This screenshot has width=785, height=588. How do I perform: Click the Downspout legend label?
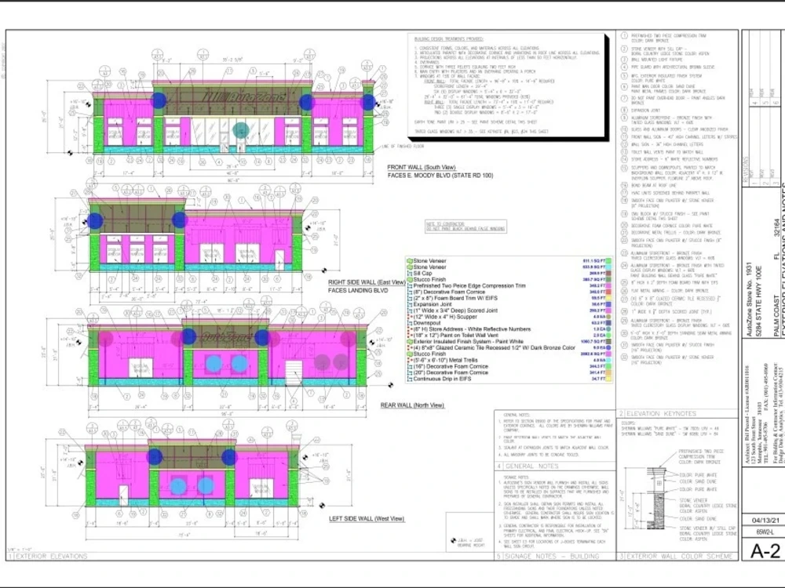(x=427, y=323)
